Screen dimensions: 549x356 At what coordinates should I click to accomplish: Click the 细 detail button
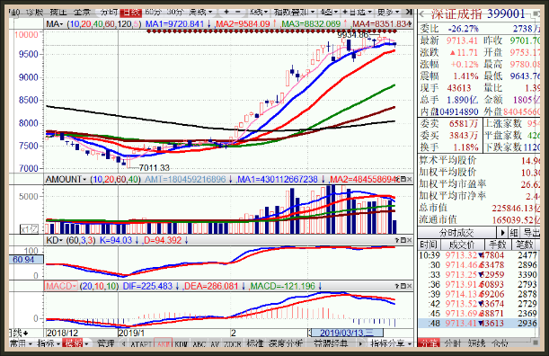click(x=514, y=233)
